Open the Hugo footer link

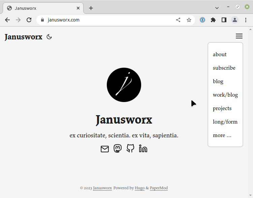pos(139,188)
